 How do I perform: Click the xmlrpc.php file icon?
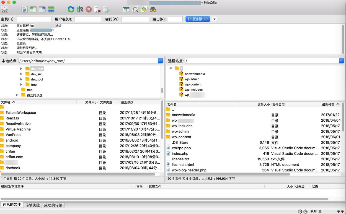click(x=168, y=148)
